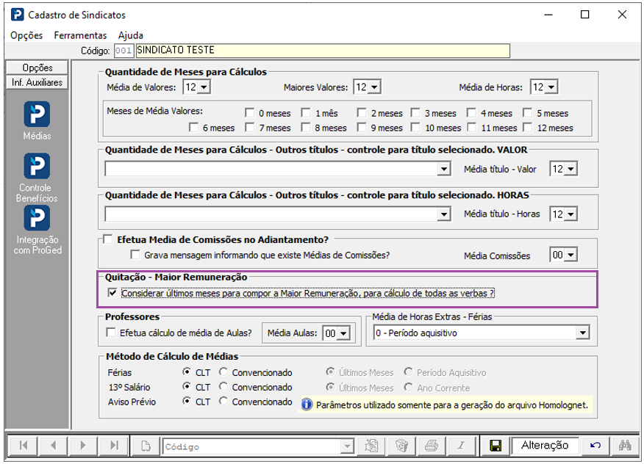Click the Alteração status field

tap(545, 446)
